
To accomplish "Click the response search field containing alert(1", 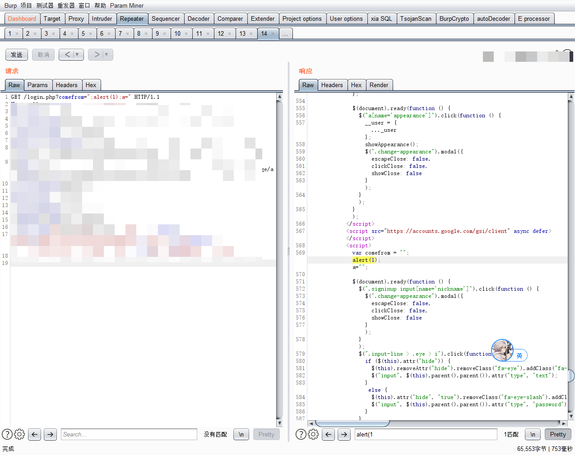I will pyautogui.click(x=426, y=434).
